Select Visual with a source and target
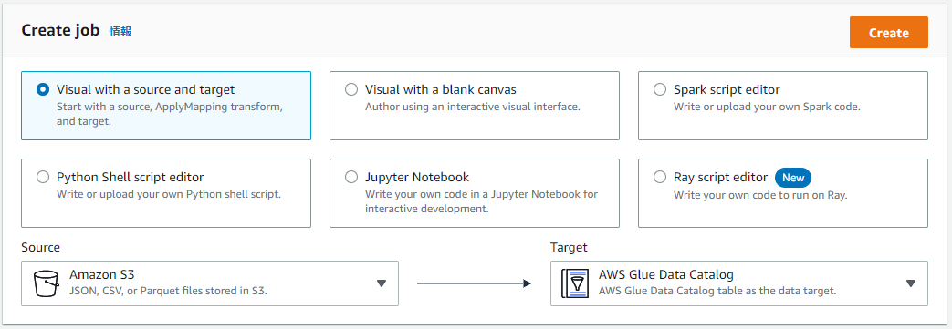 [x=43, y=89]
